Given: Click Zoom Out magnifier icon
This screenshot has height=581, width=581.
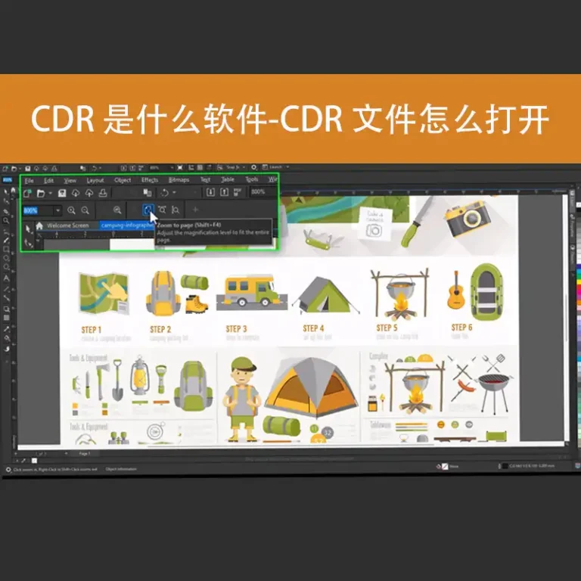Looking at the screenshot, I should tap(85, 210).
